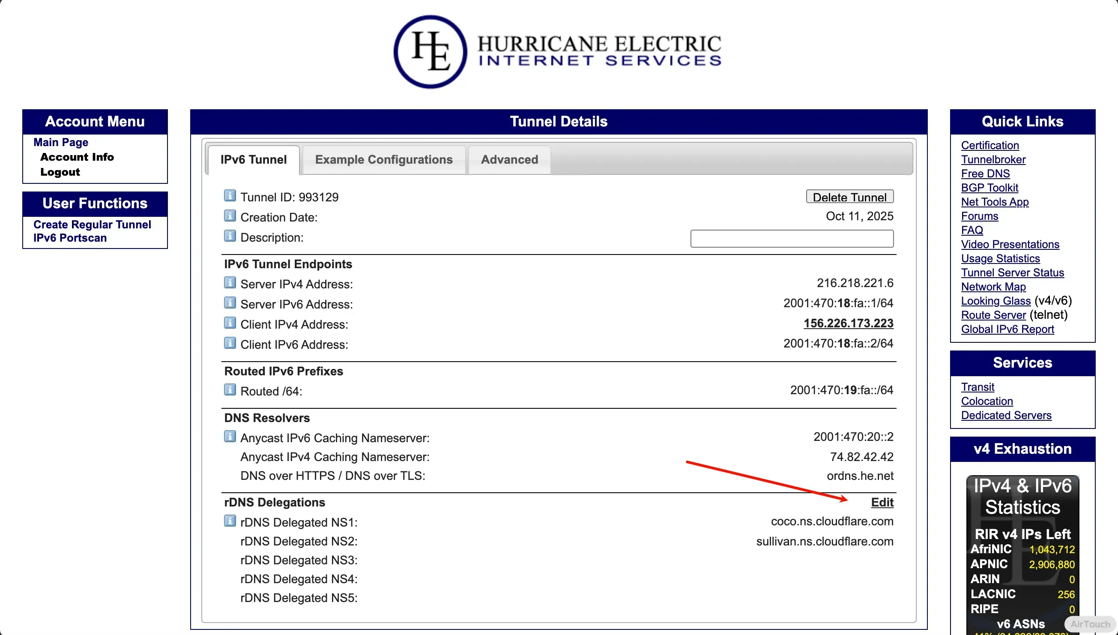Click info icon next to rDNS Delegated NS1
Viewport: 1118px width, 635px height.
pyautogui.click(x=230, y=521)
